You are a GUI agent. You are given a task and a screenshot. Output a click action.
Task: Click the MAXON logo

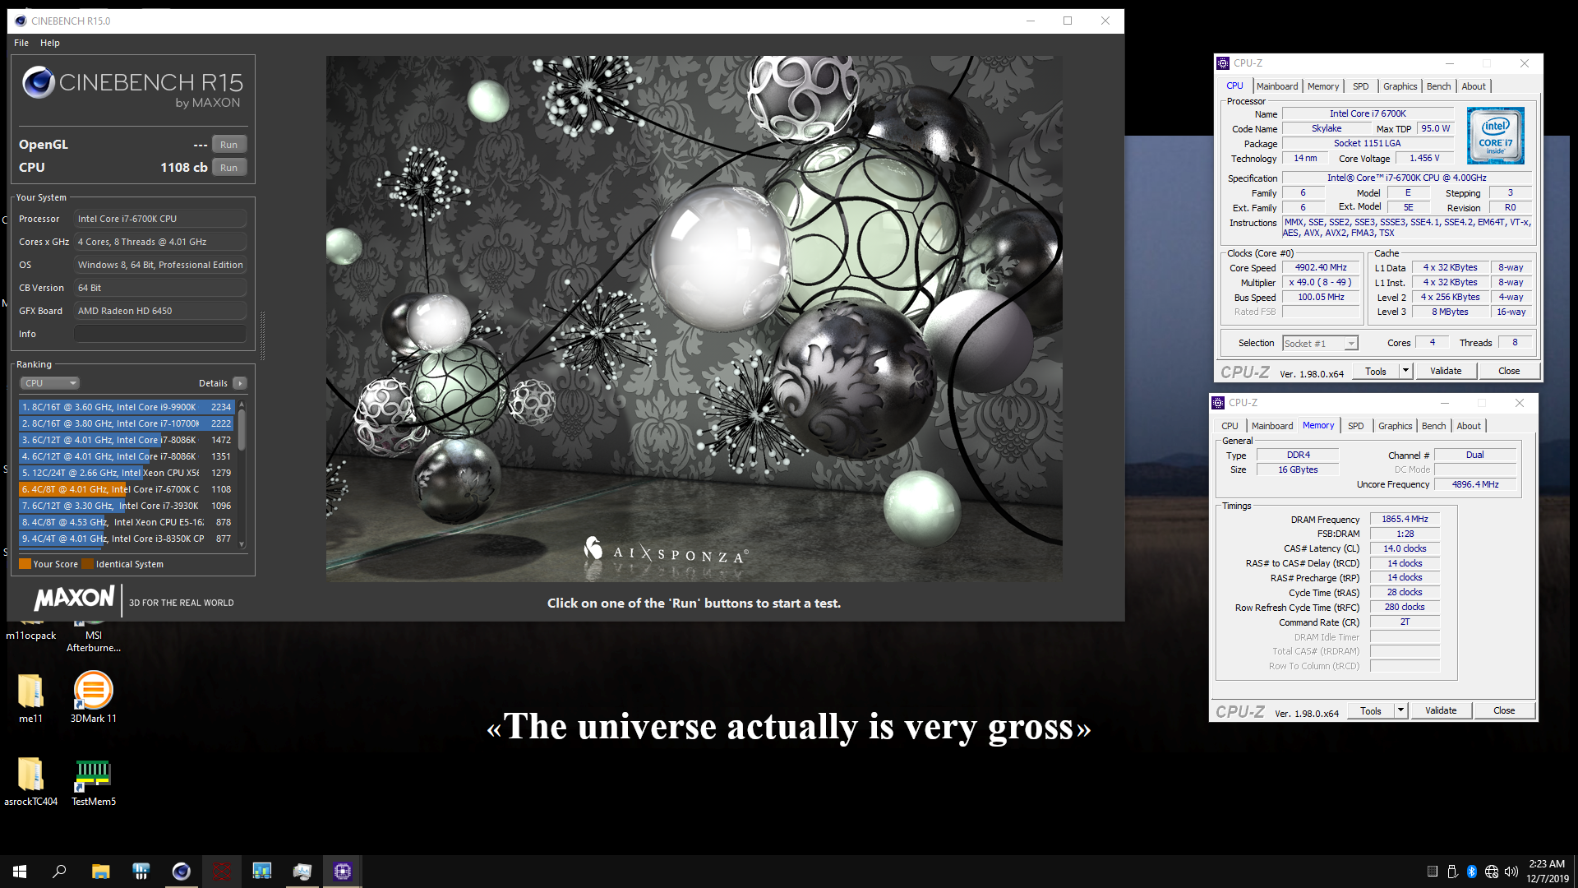[75, 599]
